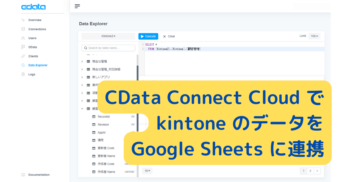
Task: Focus the Search by table name field
Action: (x=108, y=48)
